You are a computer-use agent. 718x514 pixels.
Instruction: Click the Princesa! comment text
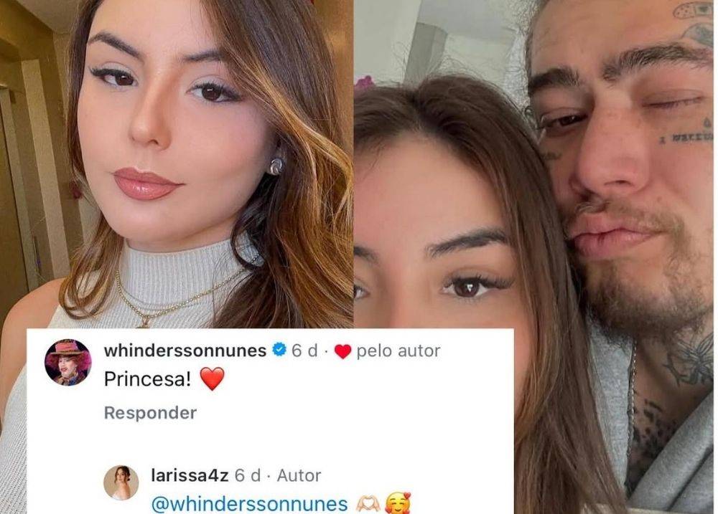tap(147, 379)
